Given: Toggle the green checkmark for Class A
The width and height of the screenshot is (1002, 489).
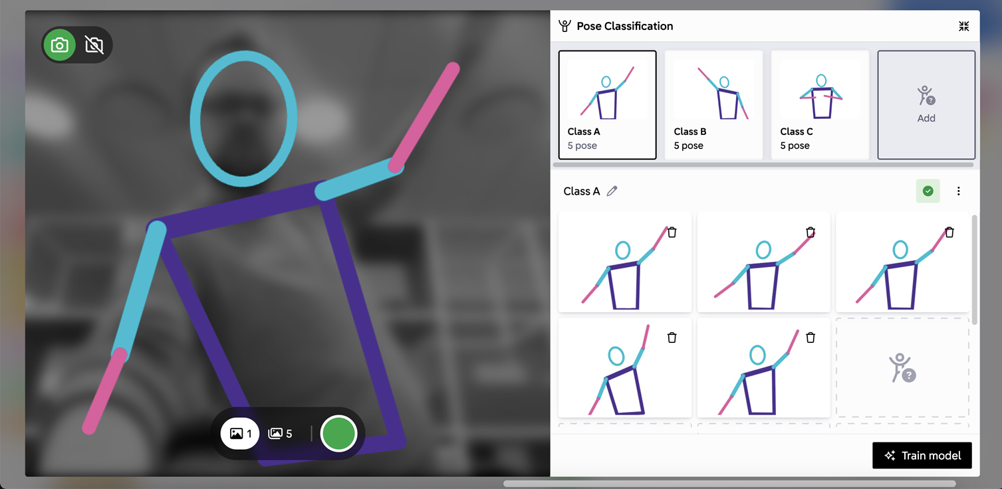Looking at the screenshot, I should click(x=928, y=191).
